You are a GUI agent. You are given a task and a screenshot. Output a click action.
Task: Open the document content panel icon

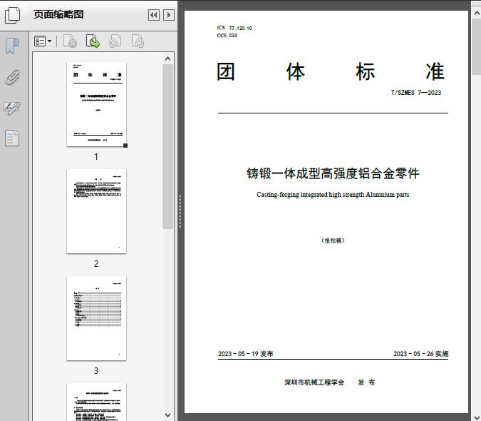click(x=12, y=138)
